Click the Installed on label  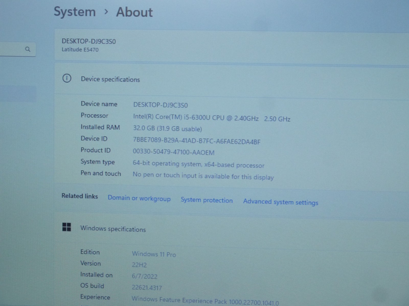96,275
